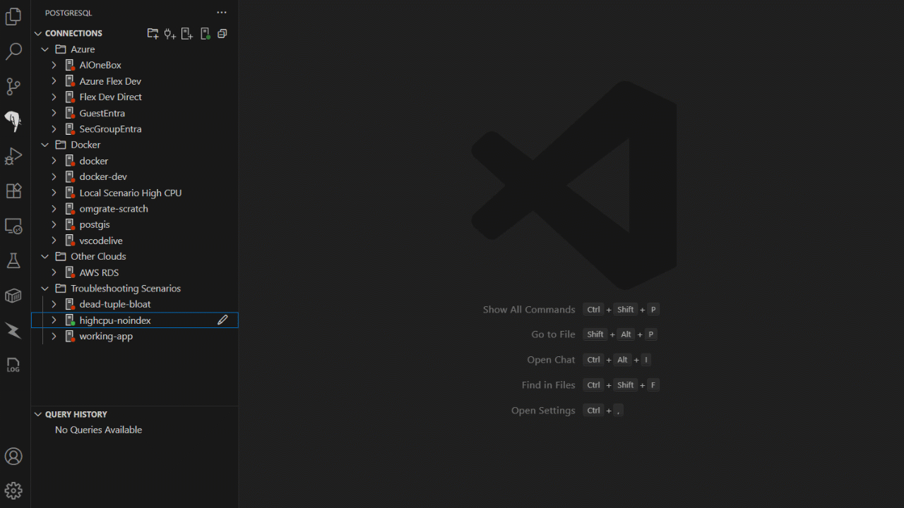The height and width of the screenshot is (508, 904).
Task: Open the Search view in the activity bar
Action: (13, 52)
